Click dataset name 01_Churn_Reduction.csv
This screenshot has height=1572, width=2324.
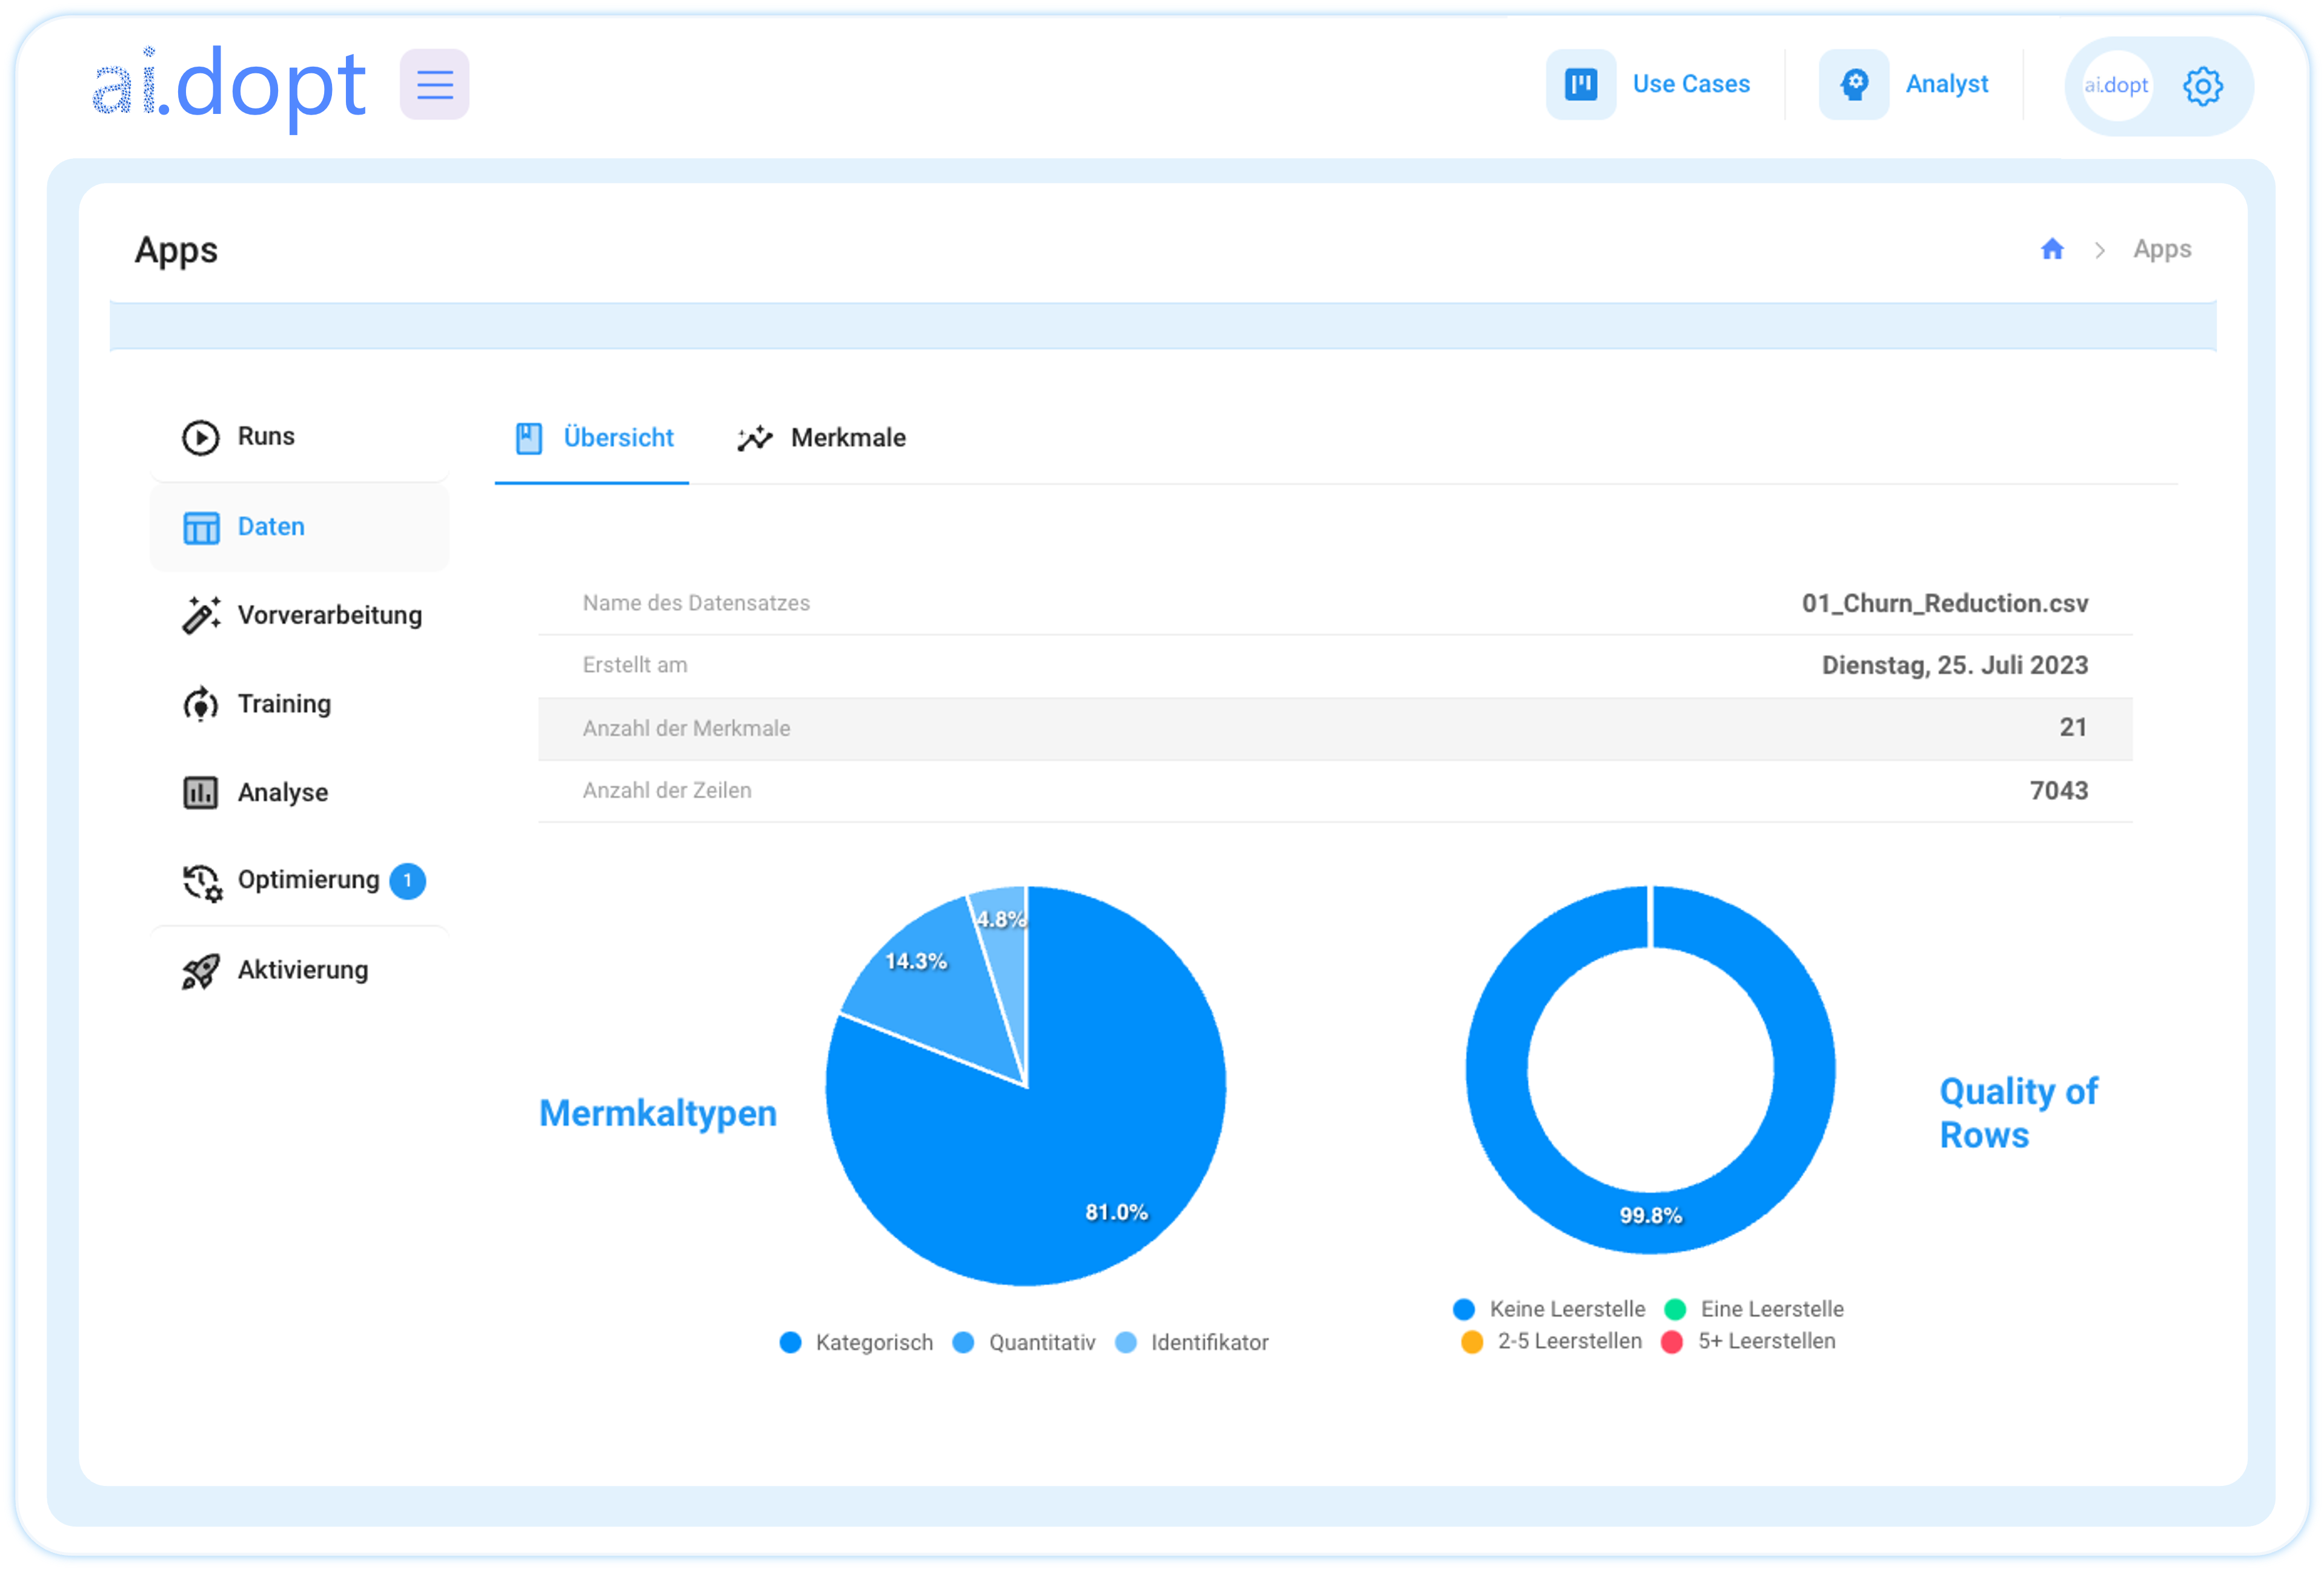coord(1944,603)
